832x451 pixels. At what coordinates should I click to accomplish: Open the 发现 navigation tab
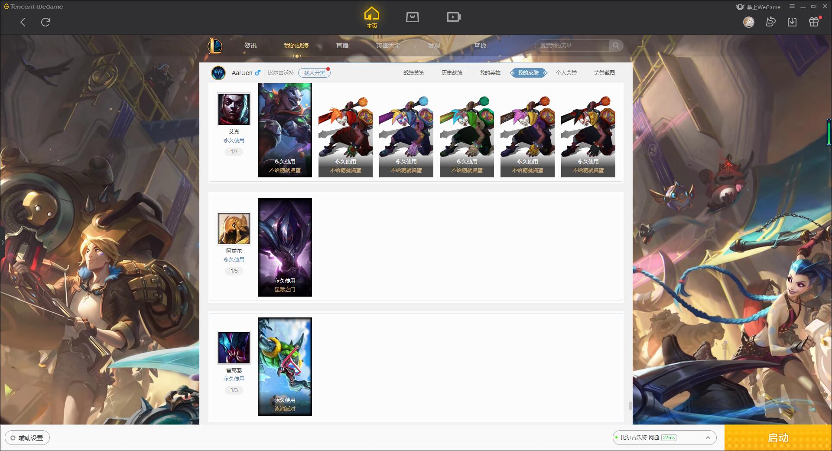(x=434, y=46)
